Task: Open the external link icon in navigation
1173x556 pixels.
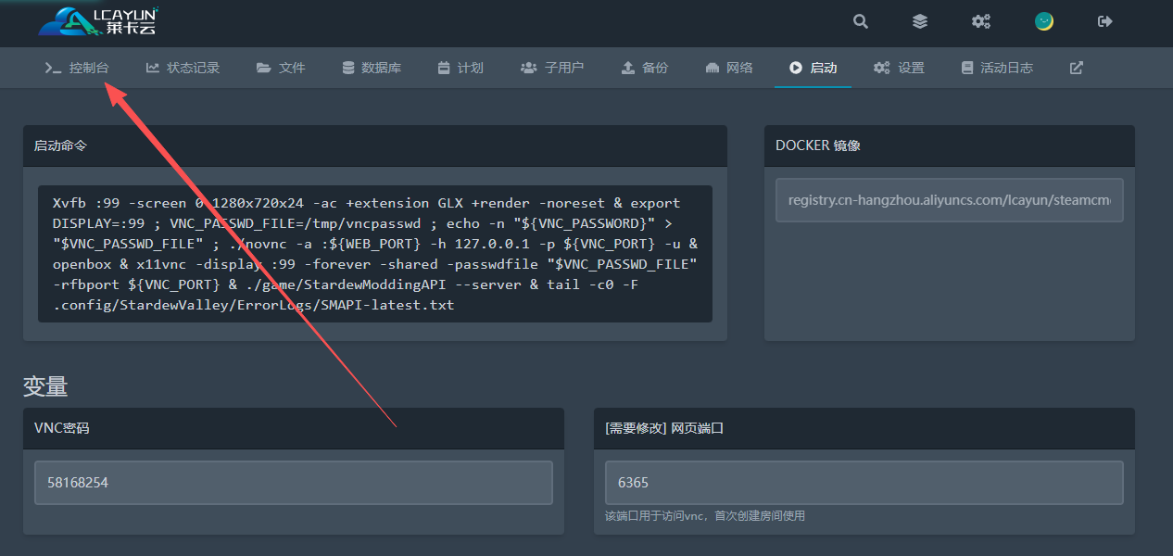Action: click(1077, 68)
